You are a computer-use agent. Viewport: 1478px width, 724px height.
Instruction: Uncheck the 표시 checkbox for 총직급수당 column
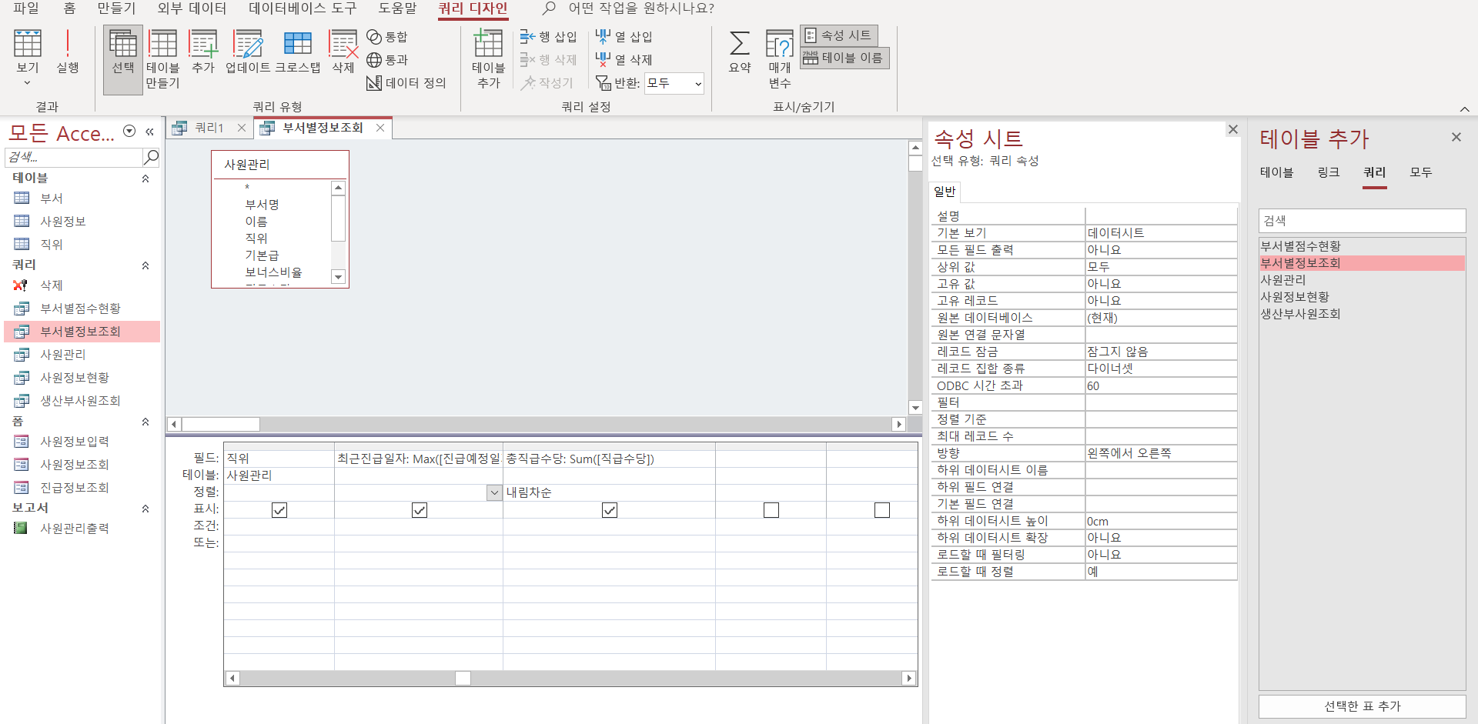(610, 510)
